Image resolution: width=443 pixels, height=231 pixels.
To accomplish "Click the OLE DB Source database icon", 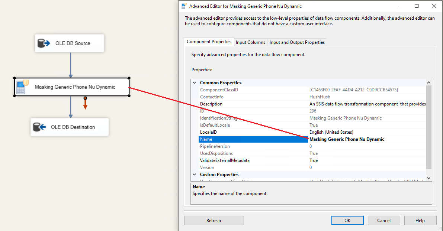I will coord(44,43).
